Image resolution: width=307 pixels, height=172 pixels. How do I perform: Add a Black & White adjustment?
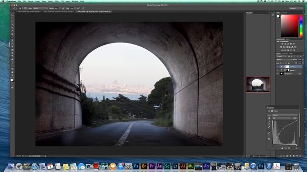coord(286,47)
